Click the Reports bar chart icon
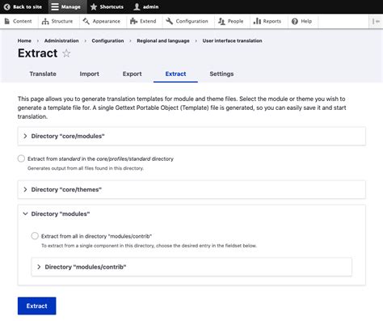The image size is (383, 321). [257, 21]
